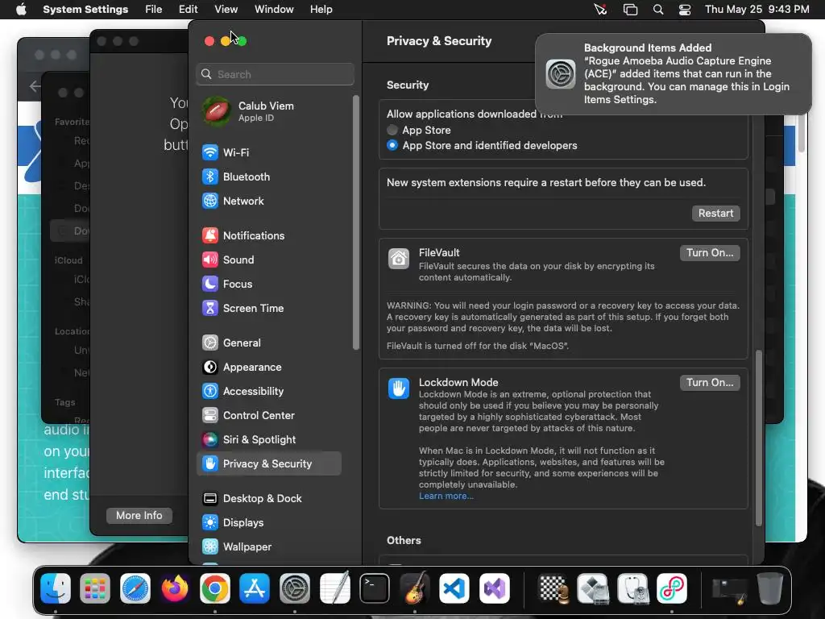The height and width of the screenshot is (619, 825).
Task: Open Spotlight search in menu bar
Action: click(657, 10)
